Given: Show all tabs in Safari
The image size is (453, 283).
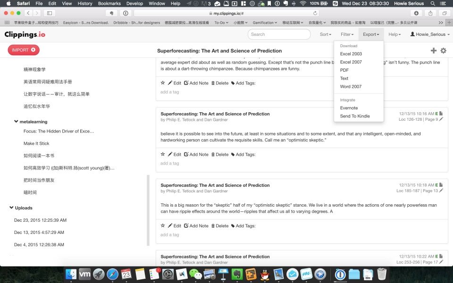Looking at the screenshot, I should 445,13.
